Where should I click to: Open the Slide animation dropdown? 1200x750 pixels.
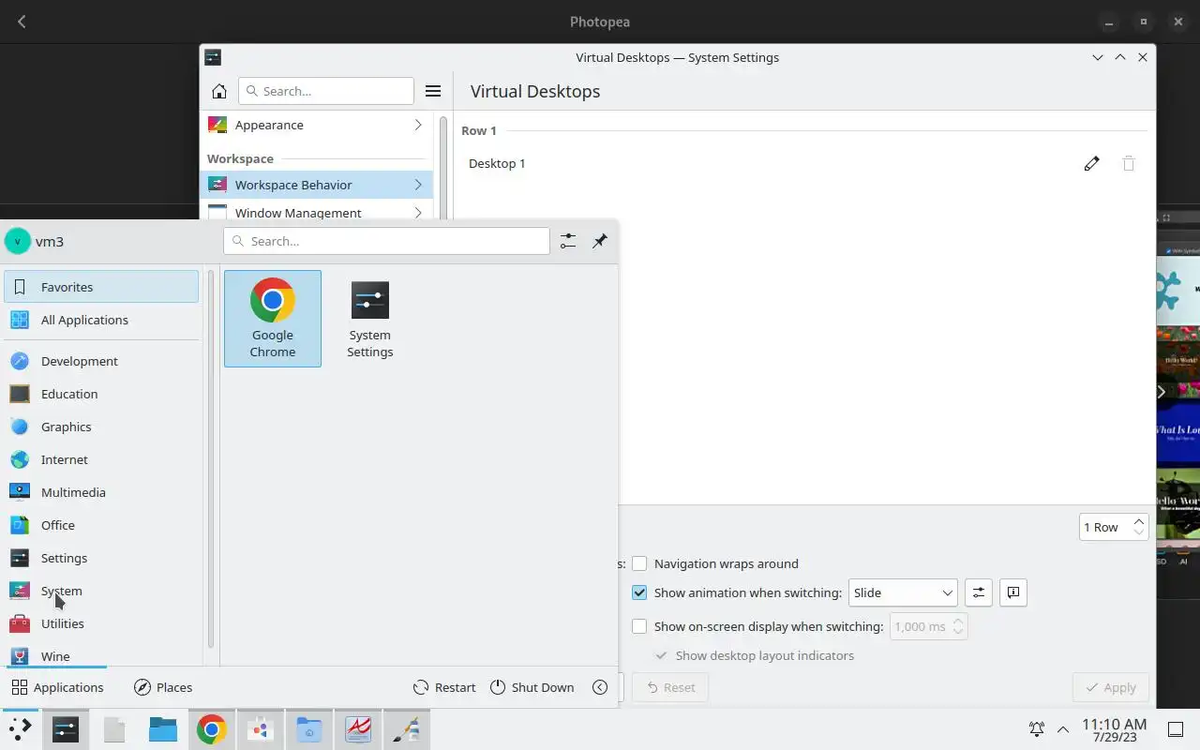903,592
